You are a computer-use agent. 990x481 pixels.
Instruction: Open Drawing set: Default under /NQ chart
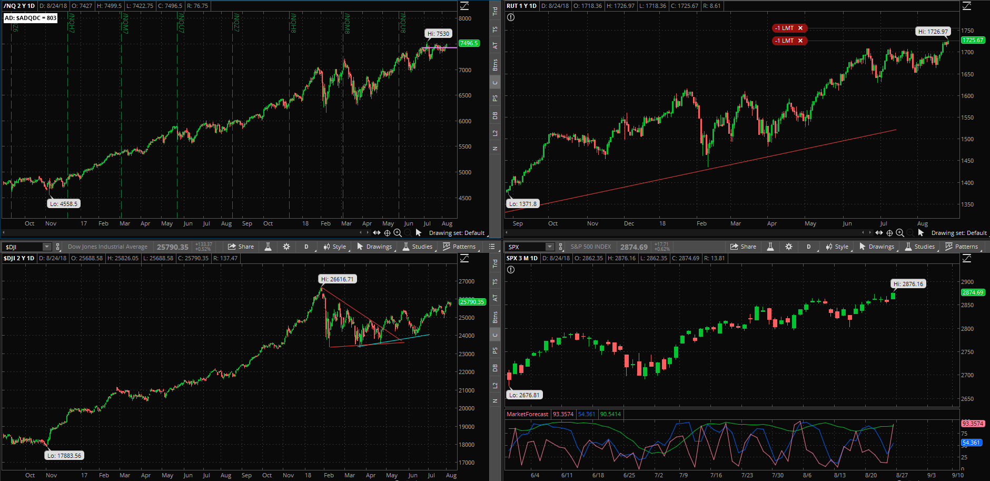[457, 233]
